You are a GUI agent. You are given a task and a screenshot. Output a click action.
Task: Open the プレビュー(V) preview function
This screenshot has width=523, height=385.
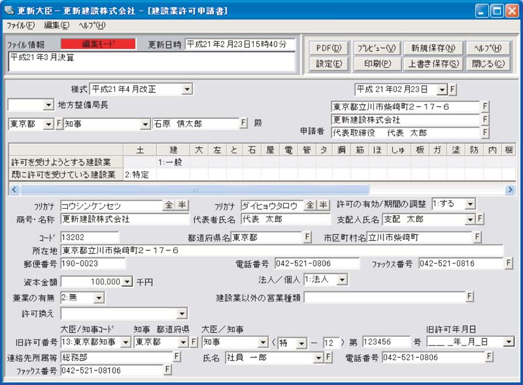[377, 48]
